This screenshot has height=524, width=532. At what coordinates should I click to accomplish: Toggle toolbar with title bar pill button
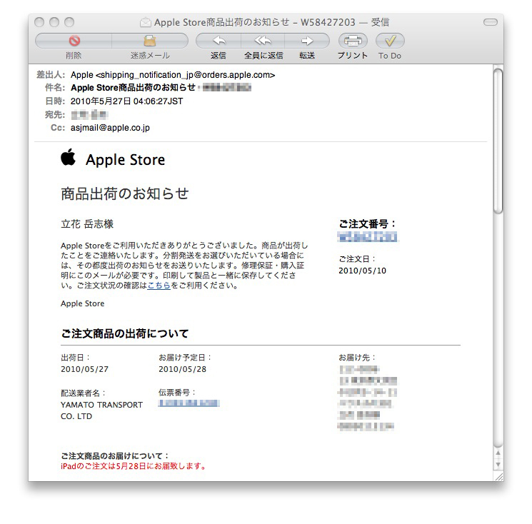coord(490,23)
